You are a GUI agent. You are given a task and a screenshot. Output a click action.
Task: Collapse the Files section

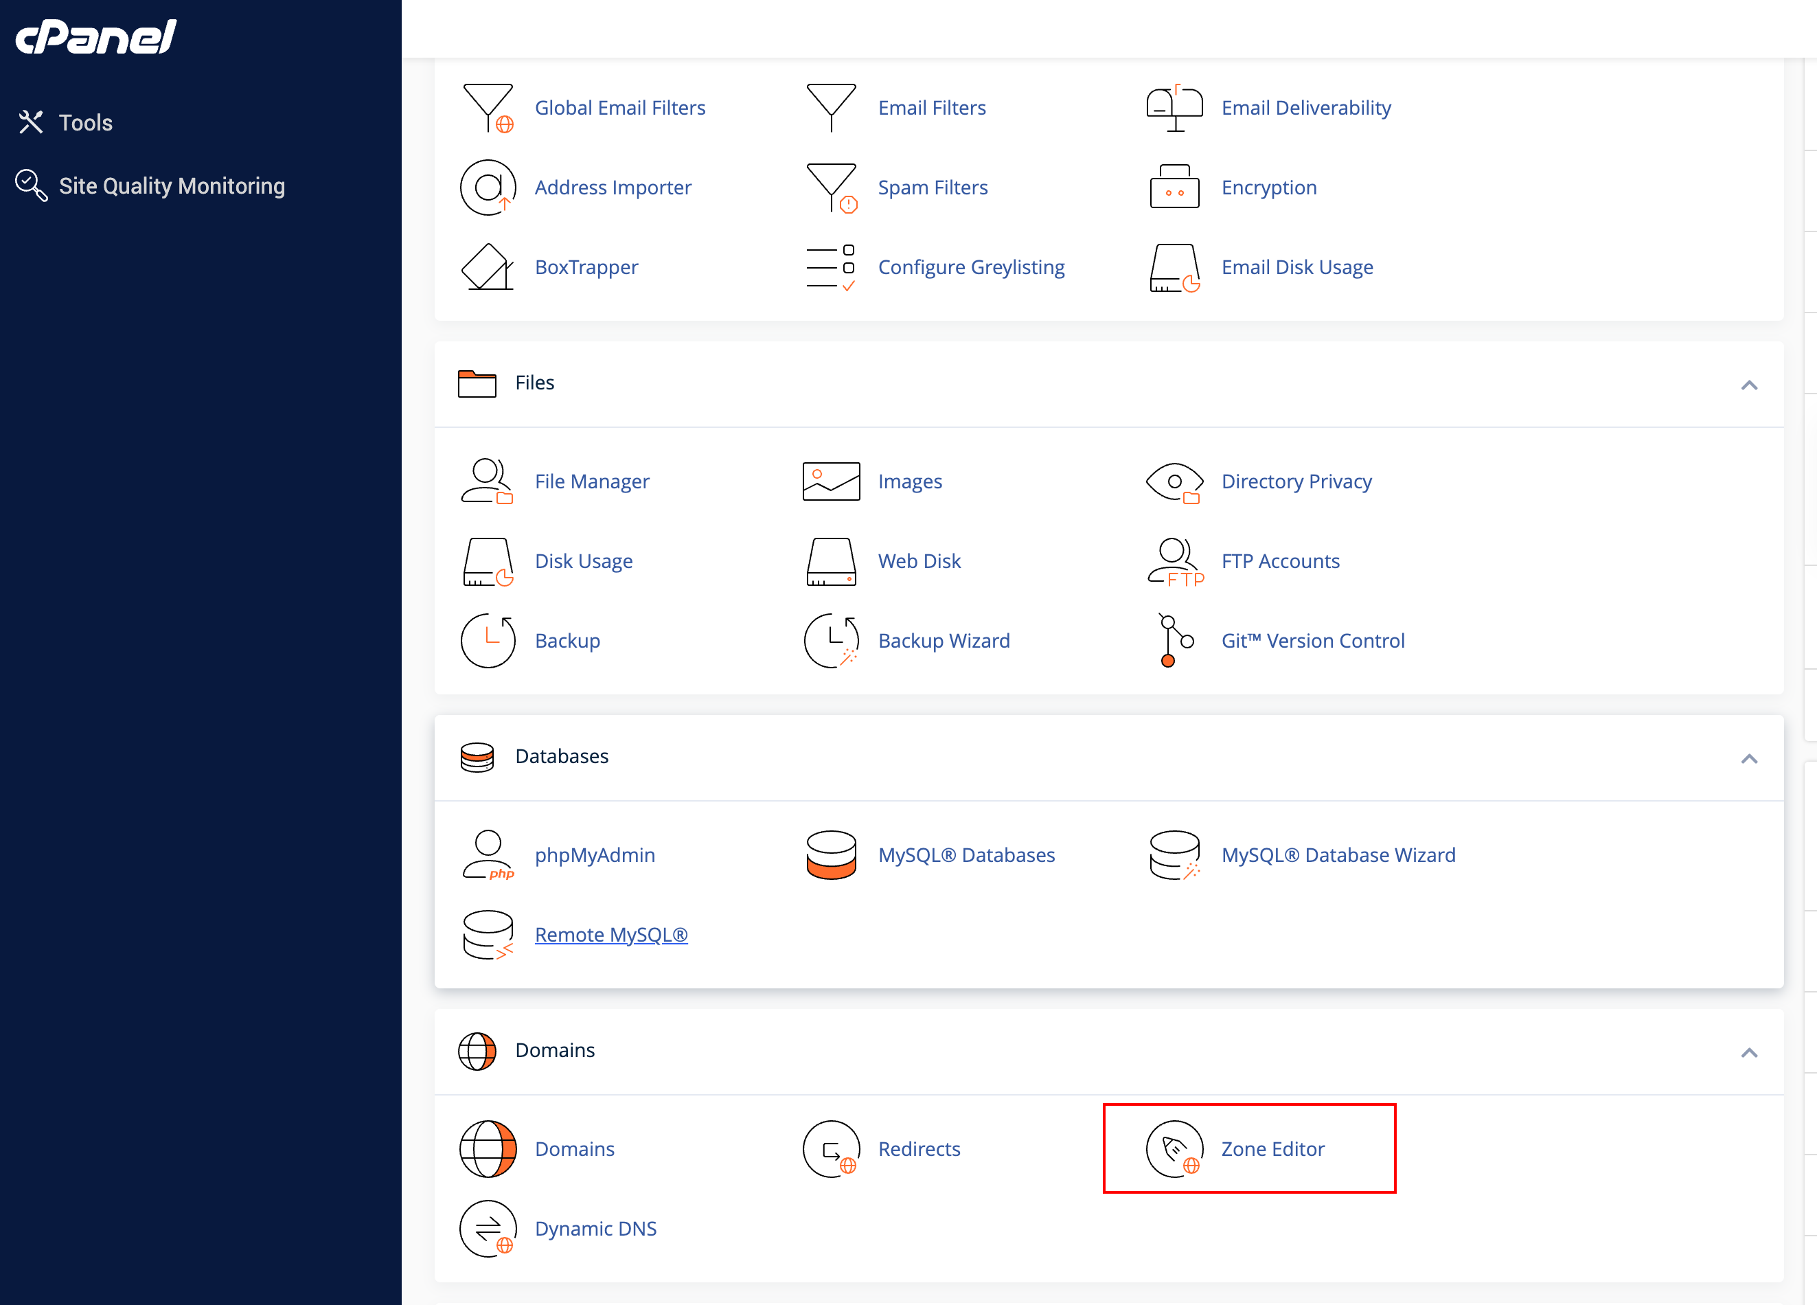coord(1748,385)
